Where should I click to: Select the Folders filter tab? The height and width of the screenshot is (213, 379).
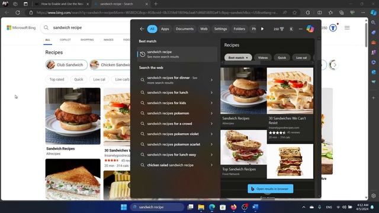click(x=239, y=29)
